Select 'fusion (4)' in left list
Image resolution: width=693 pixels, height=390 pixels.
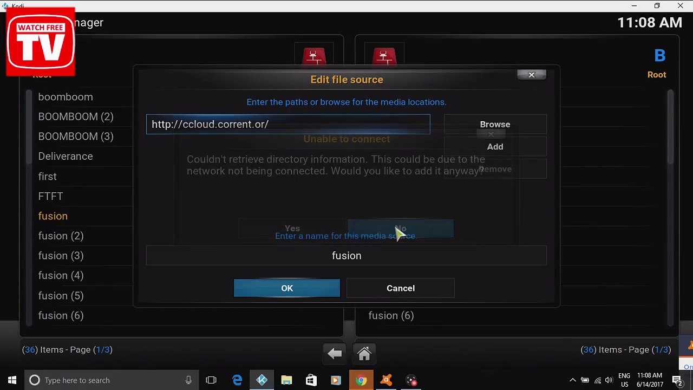pos(61,276)
